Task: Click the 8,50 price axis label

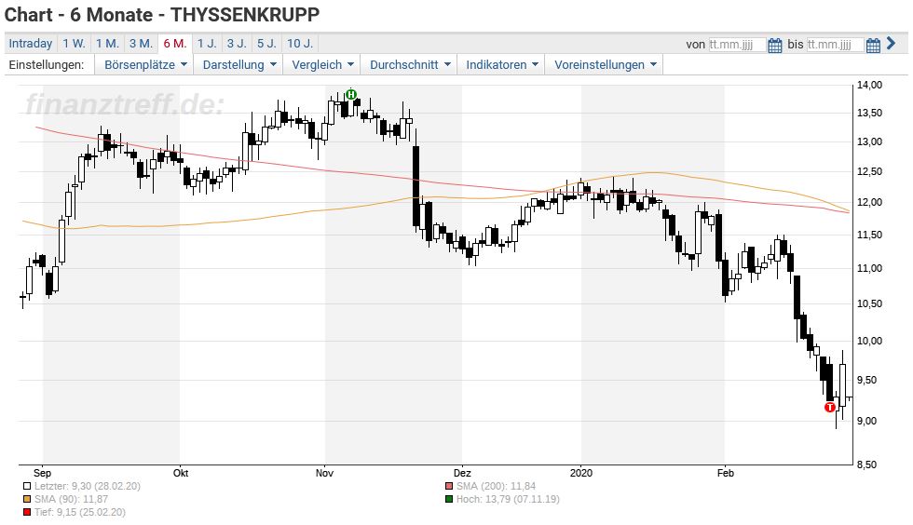Action: tap(867, 464)
